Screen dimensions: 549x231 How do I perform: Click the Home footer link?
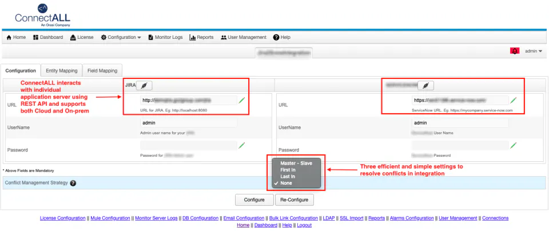pos(243,225)
